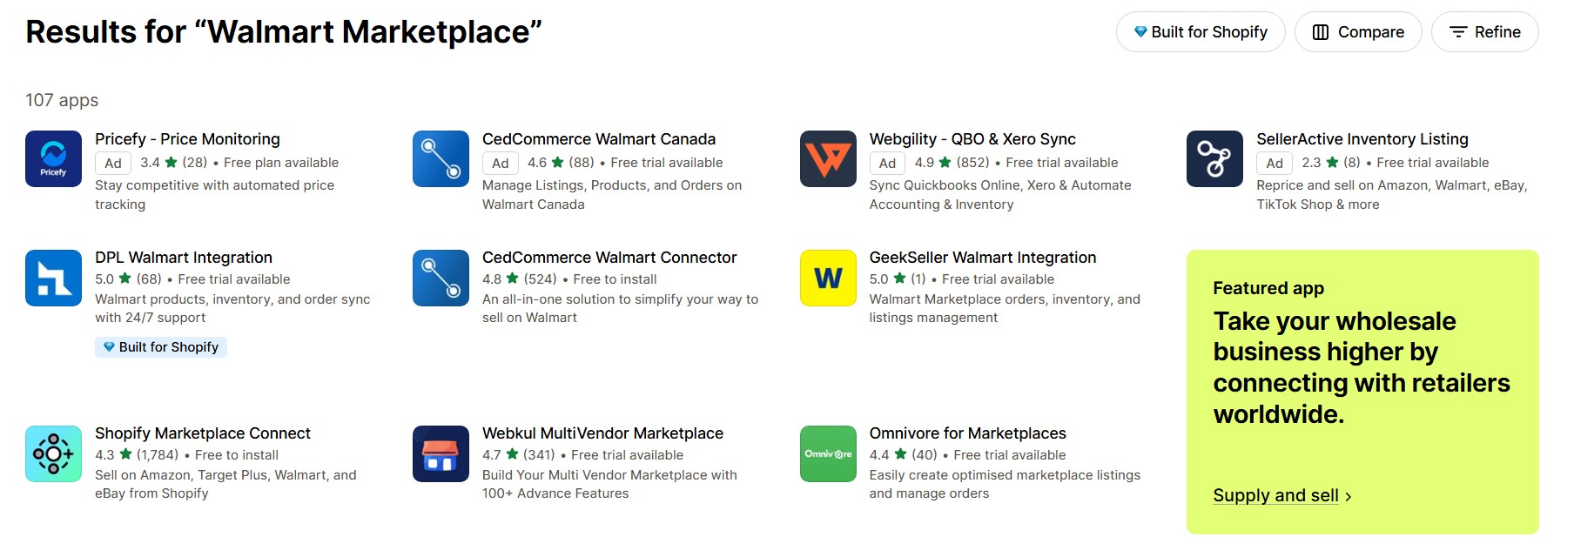Click the Shopify Marketplace Connect icon
1574x557 pixels.
[53, 453]
